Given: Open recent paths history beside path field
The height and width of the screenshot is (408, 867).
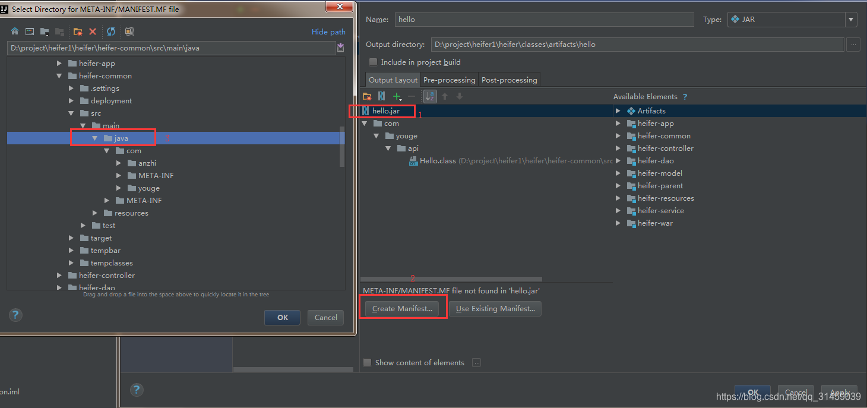Looking at the screenshot, I should pyautogui.click(x=341, y=48).
